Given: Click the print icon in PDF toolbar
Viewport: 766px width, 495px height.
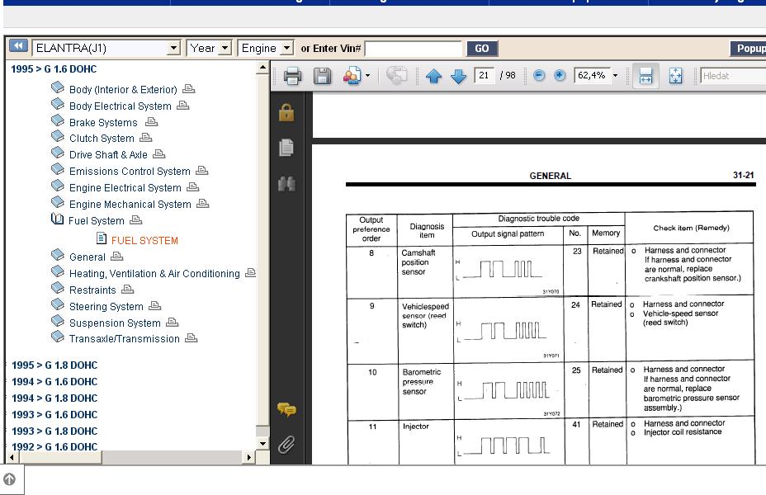Looking at the screenshot, I should coord(292,76).
